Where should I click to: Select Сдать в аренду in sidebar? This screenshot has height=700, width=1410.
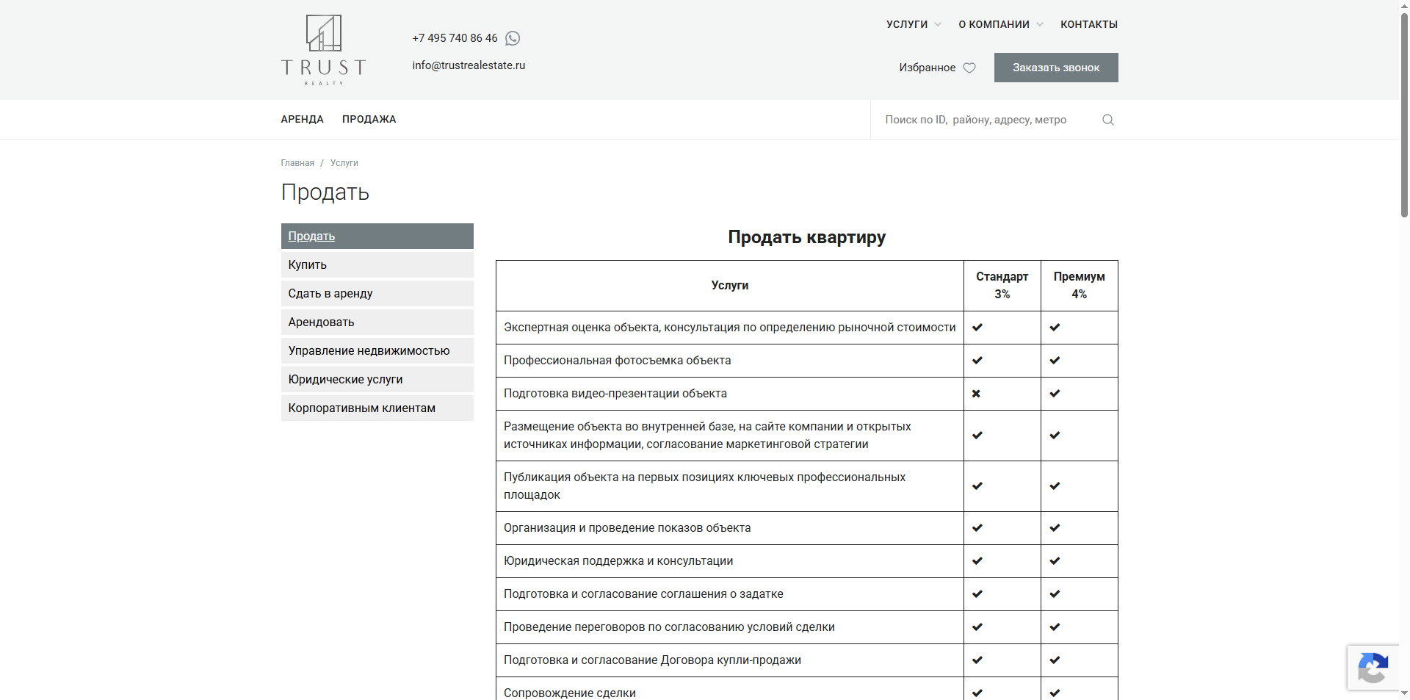(x=377, y=293)
